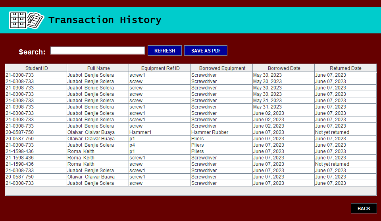Click the Search label
Viewport: 381px width, 221px height.
[x=32, y=52]
